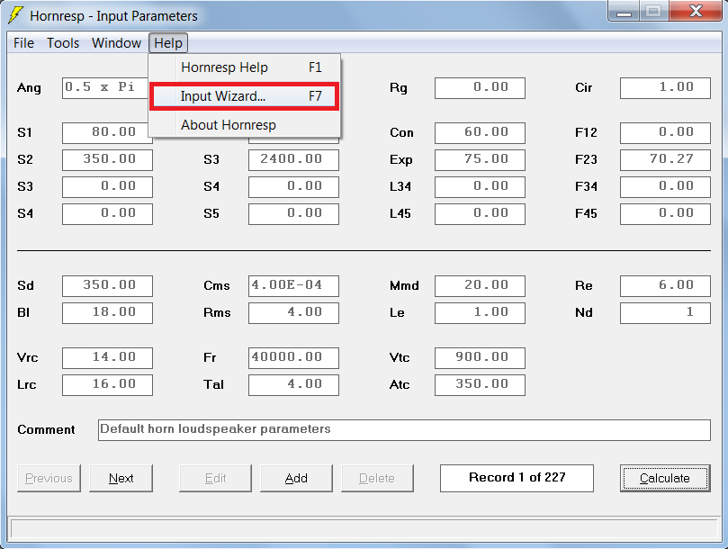Open the Window menu

(x=116, y=43)
